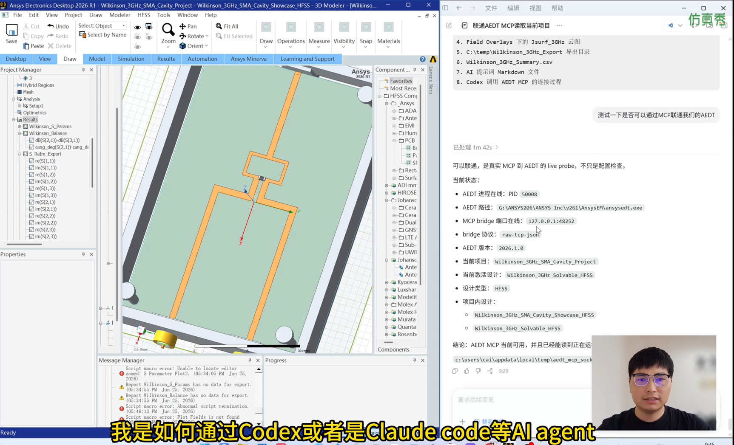
Task: Click the Cut scissors icon
Action: click(x=26, y=26)
